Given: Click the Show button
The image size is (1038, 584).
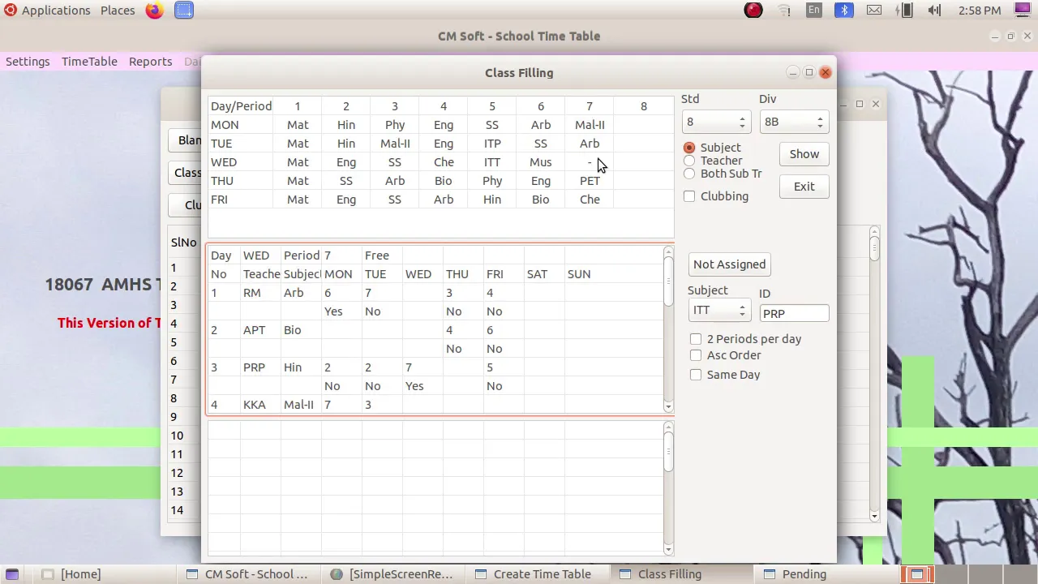Looking at the screenshot, I should (804, 154).
